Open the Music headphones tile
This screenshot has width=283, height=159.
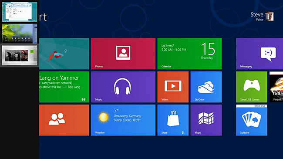point(123,87)
